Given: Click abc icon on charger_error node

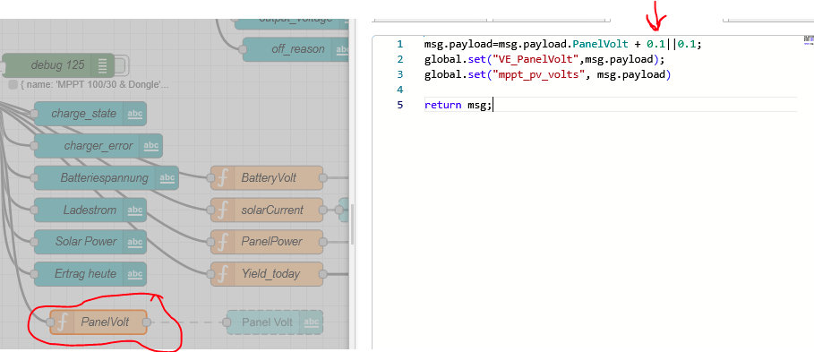Looking at the screenshot, I should point(151,146).
